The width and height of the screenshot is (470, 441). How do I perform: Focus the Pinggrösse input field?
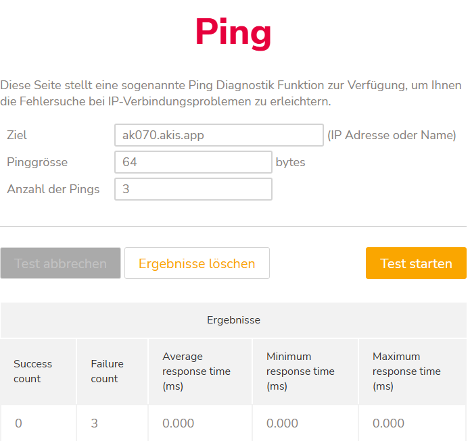(x=193, y=162)
